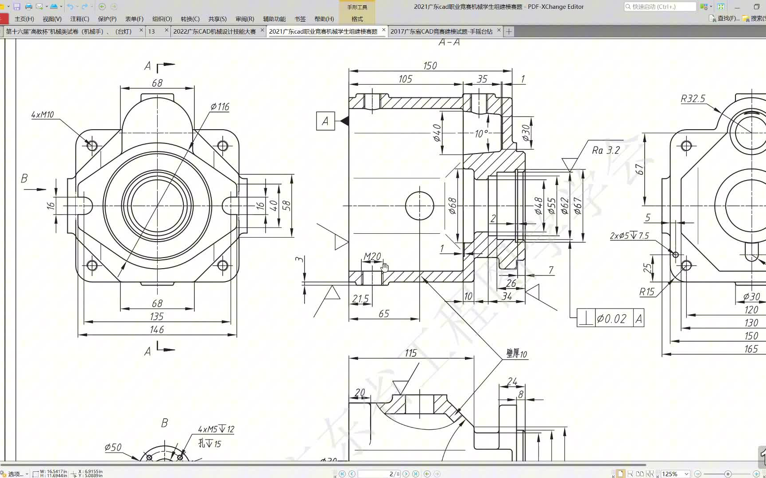Click the Email envelope icon

39,7
